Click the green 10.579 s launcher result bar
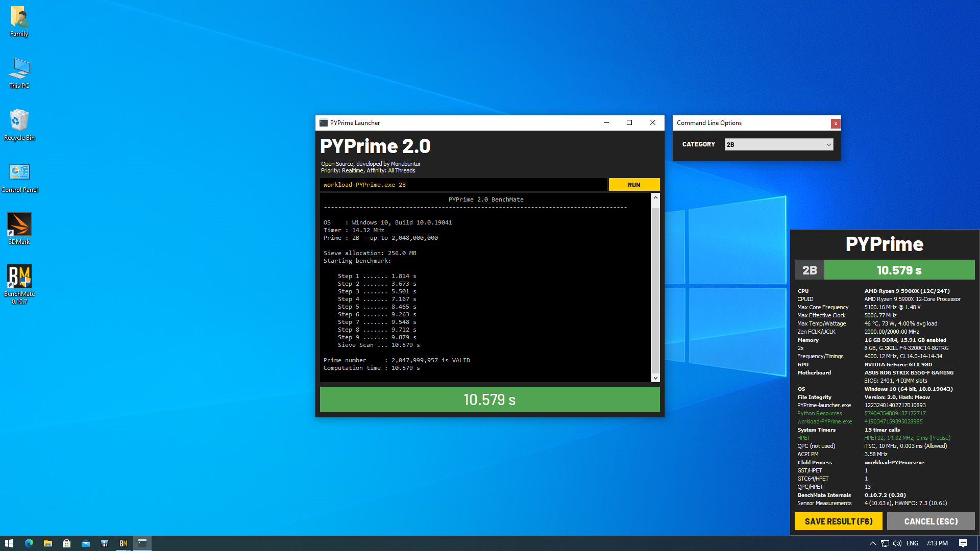This screenshot has width=980, height=551. click(489, 399)
